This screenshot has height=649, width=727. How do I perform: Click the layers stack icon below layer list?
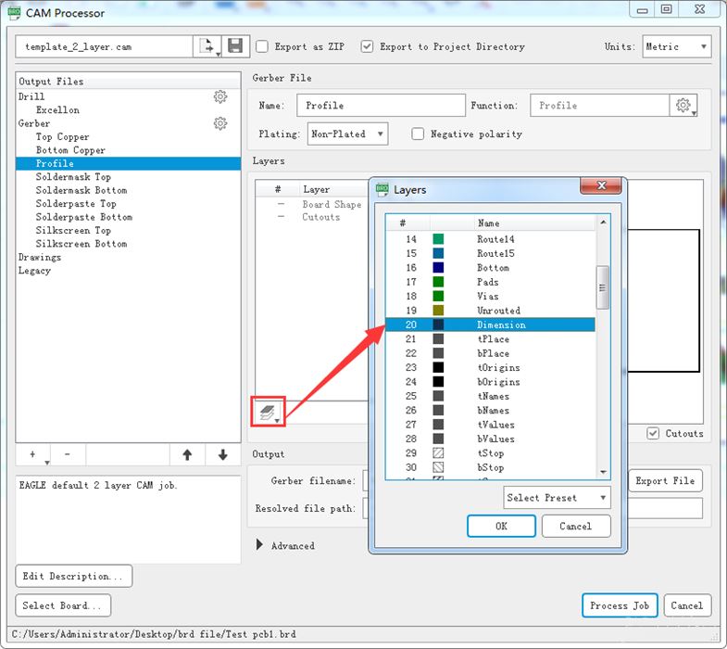pyautogui.click(x=267, y=411)
